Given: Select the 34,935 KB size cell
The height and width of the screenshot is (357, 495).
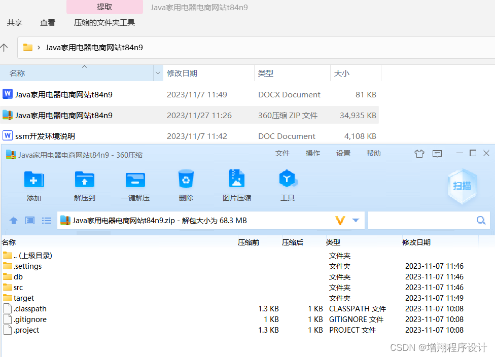Looking at the screenshot, I should pyautogui.click(x=358, y=116).
